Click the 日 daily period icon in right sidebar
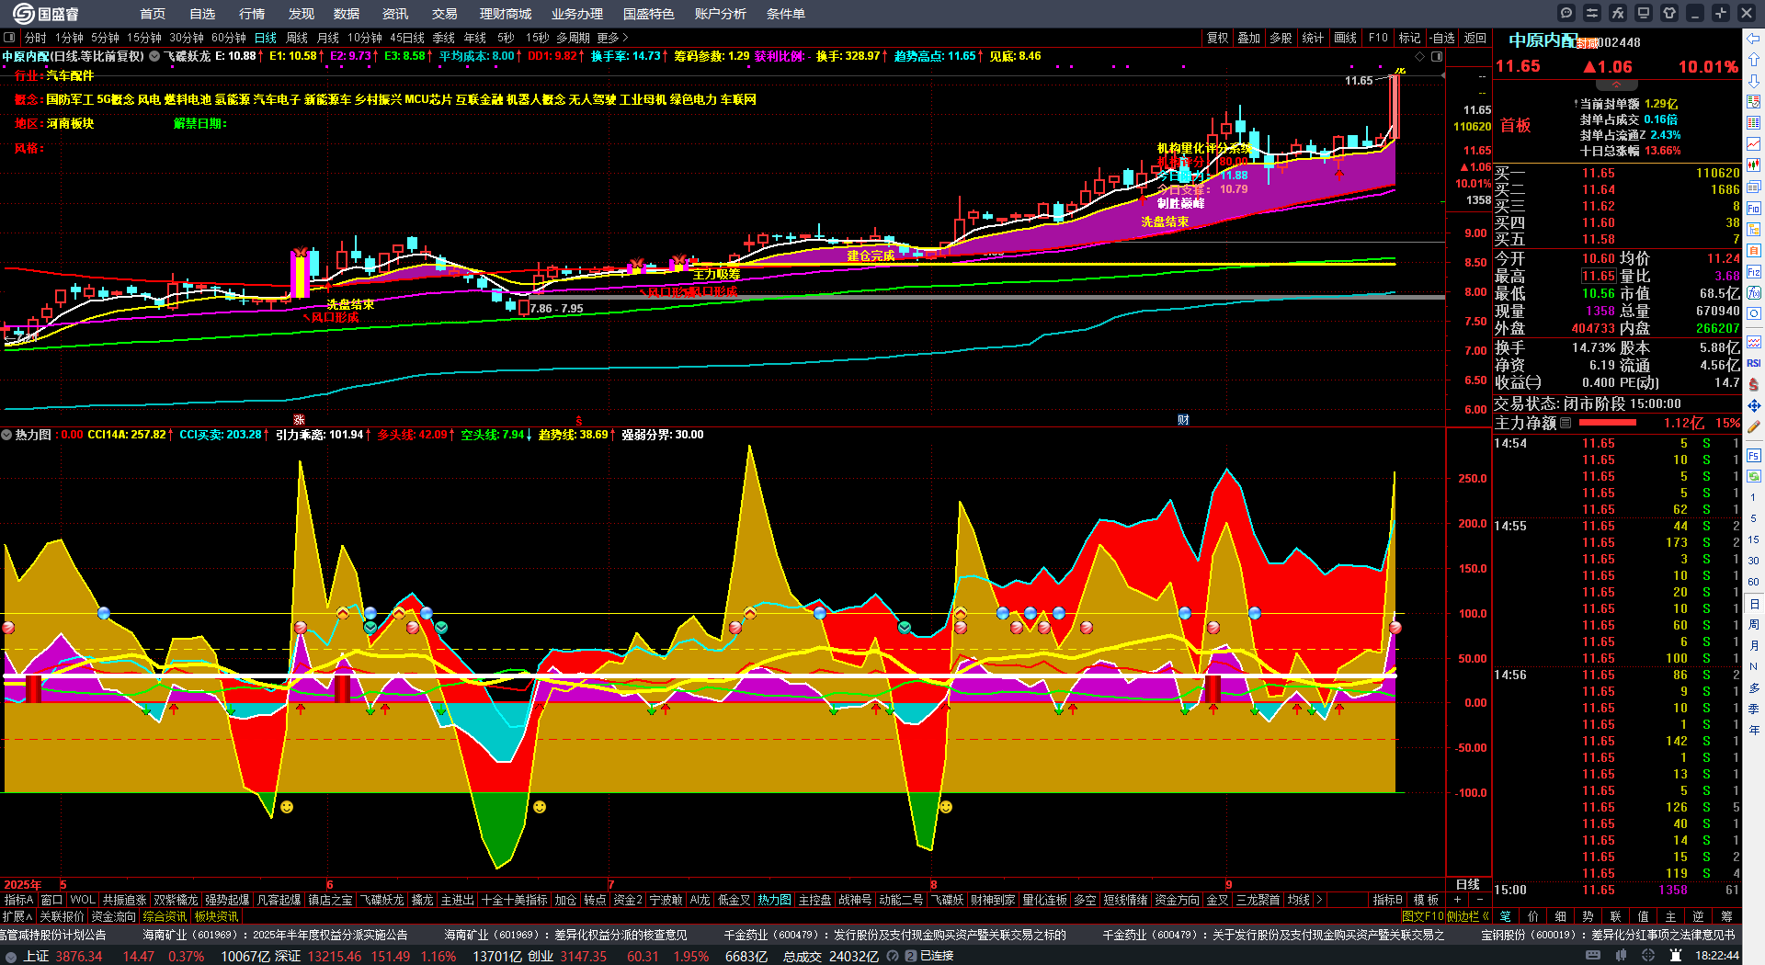 tap(1754, 604)
